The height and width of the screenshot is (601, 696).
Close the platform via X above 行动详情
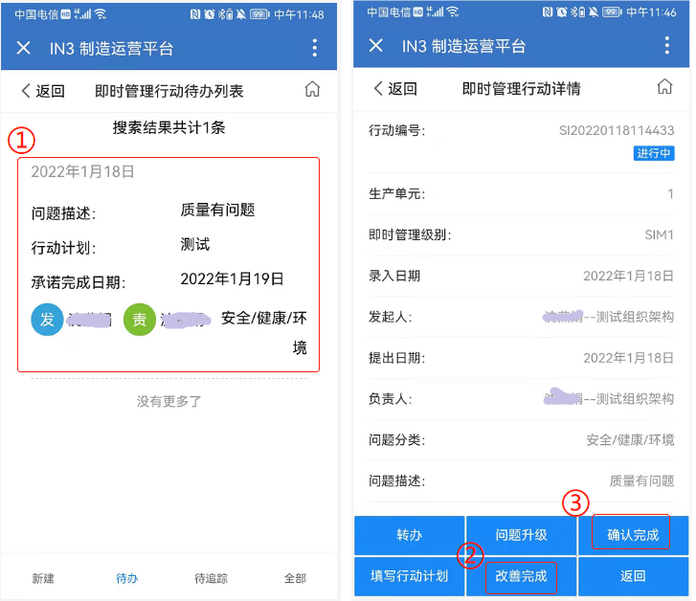376,46
